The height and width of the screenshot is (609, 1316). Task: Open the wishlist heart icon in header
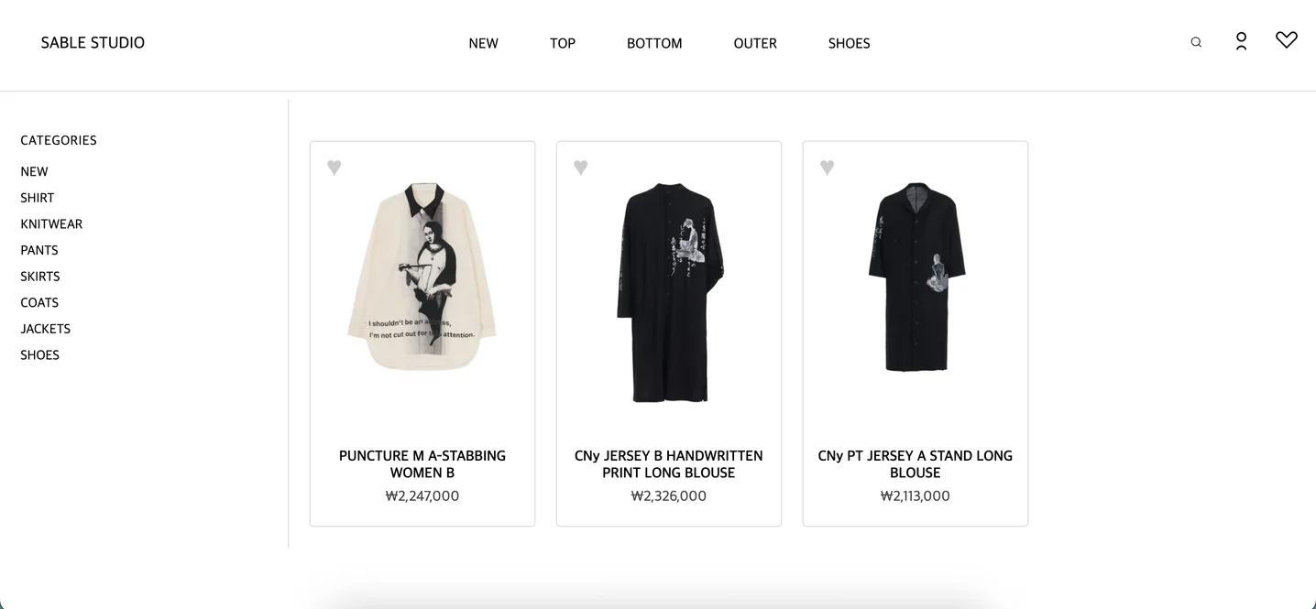[x=1287, y=40]
